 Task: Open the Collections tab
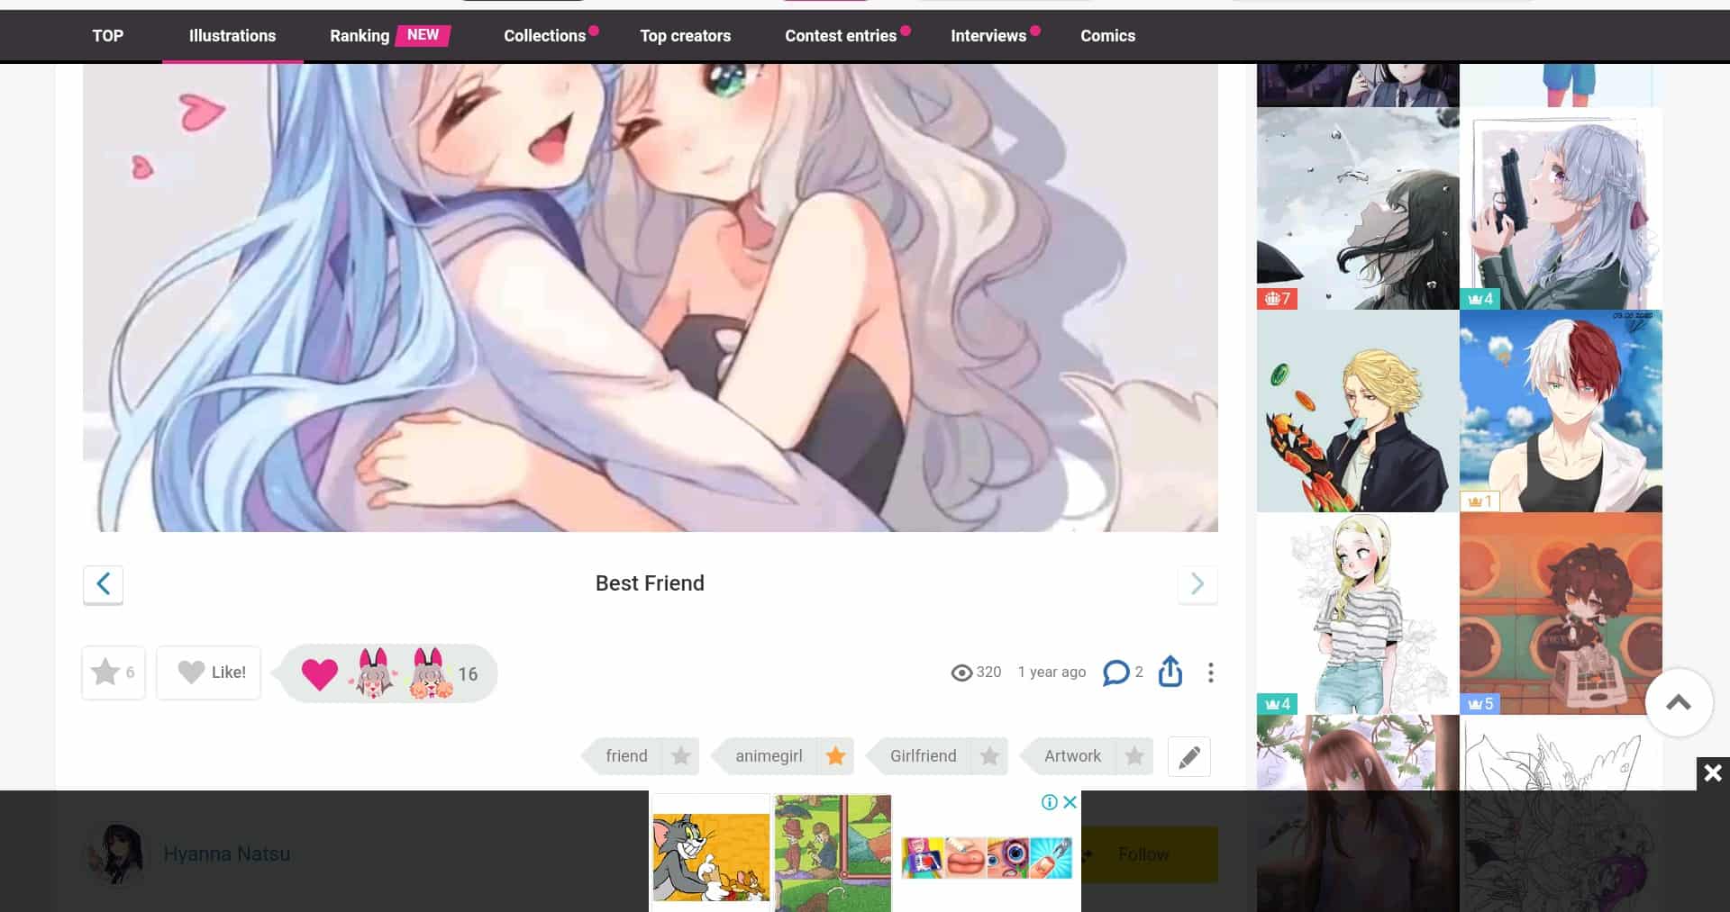pos(545,36)
